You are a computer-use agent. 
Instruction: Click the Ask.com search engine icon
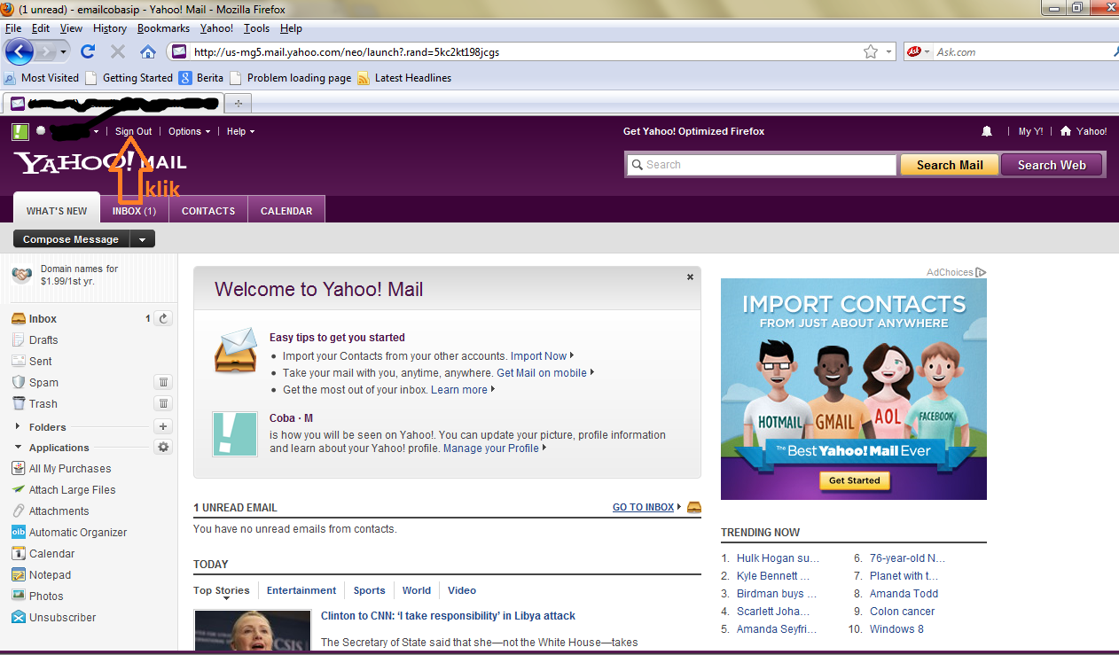pyautogui.click(x=914, y=51)
